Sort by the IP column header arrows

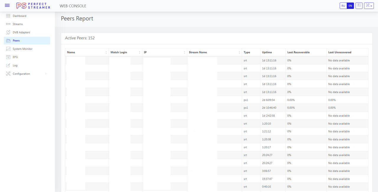185,52
